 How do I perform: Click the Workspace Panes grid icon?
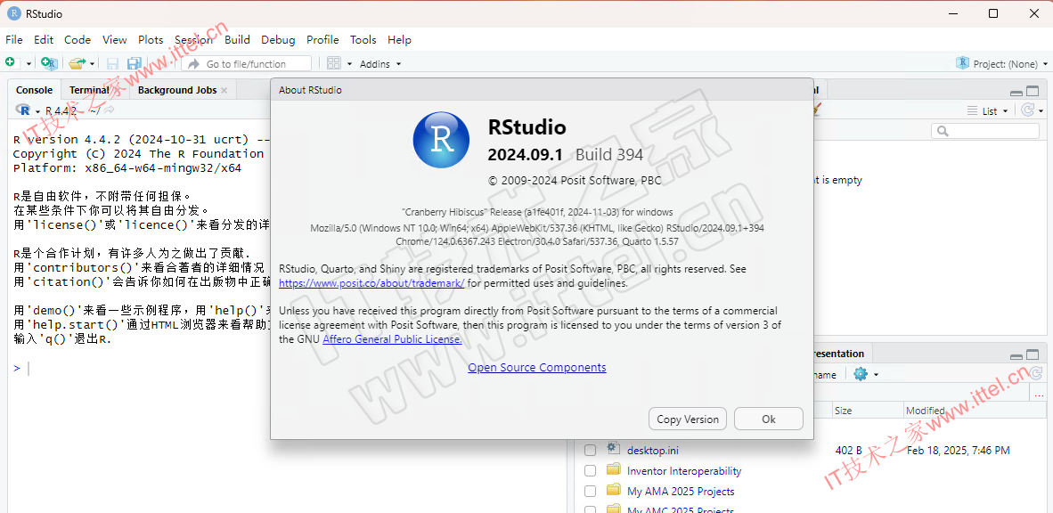tap(334, 63)
